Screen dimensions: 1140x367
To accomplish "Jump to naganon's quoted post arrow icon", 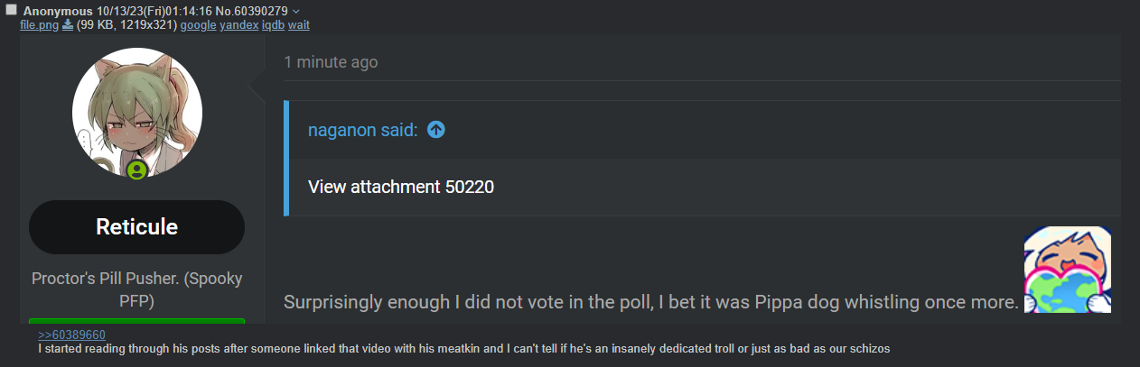I will point(436,130).
